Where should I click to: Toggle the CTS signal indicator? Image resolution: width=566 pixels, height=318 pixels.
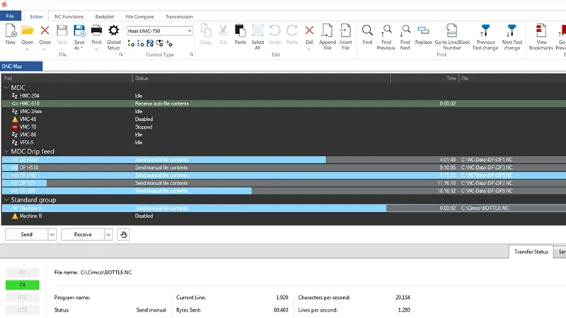[23, 310]
